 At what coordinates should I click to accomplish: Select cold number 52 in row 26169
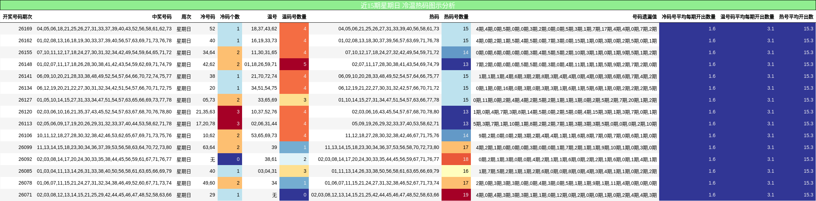coord(212,29)
